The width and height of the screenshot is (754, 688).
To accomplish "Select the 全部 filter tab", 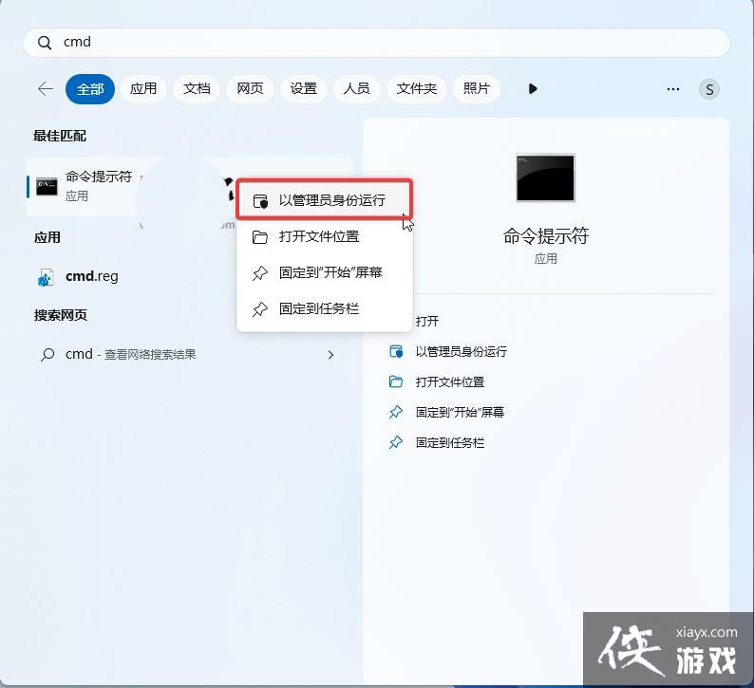I will click(x=90, y=89).
